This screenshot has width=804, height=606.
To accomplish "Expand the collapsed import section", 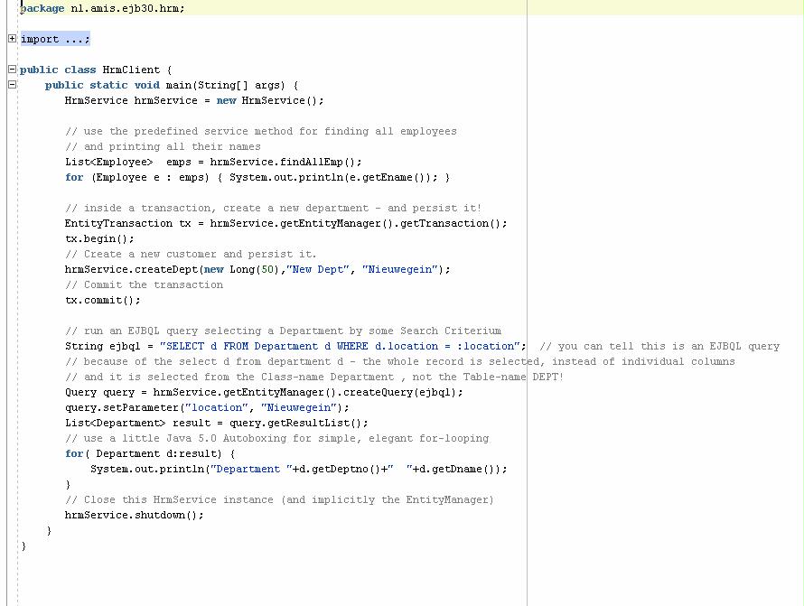I will pyautogui.click(x=12, y=39).
